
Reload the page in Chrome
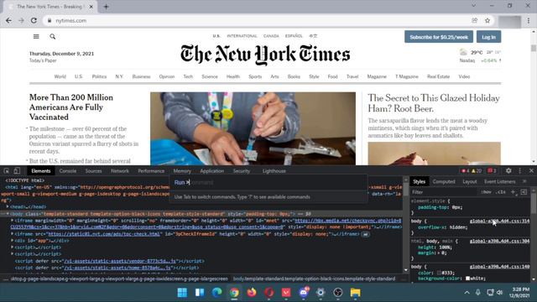tap(34, 20)
